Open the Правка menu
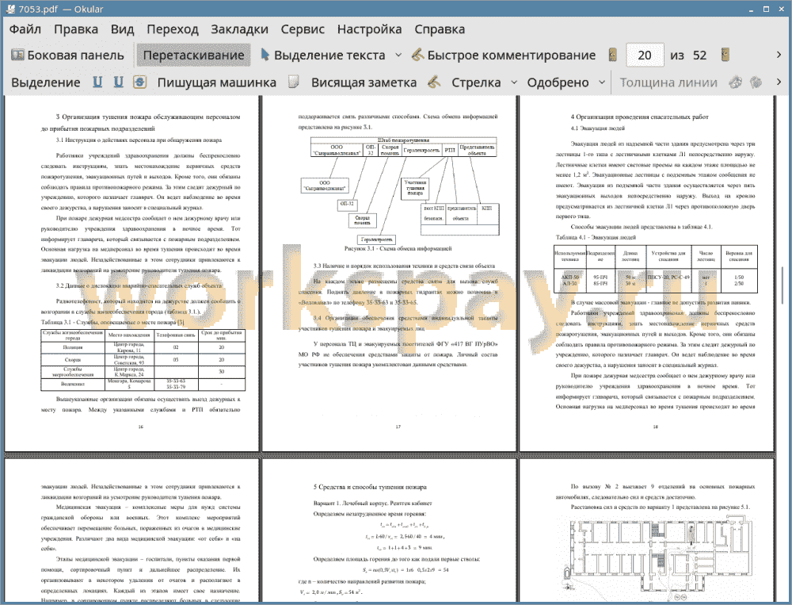The width and height of the screenshot is (792, 605). coord(76,29)
